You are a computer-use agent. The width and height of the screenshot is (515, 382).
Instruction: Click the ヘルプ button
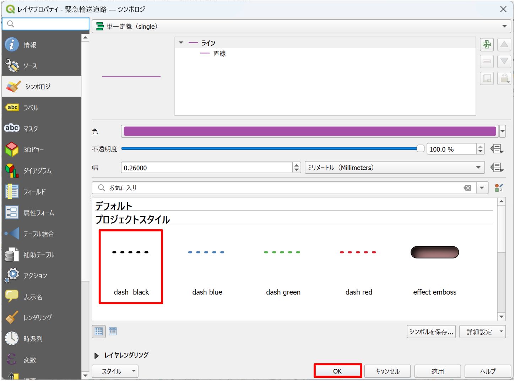pos(488,371)
